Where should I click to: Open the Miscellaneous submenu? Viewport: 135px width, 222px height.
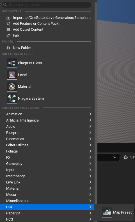click(47, 201)
